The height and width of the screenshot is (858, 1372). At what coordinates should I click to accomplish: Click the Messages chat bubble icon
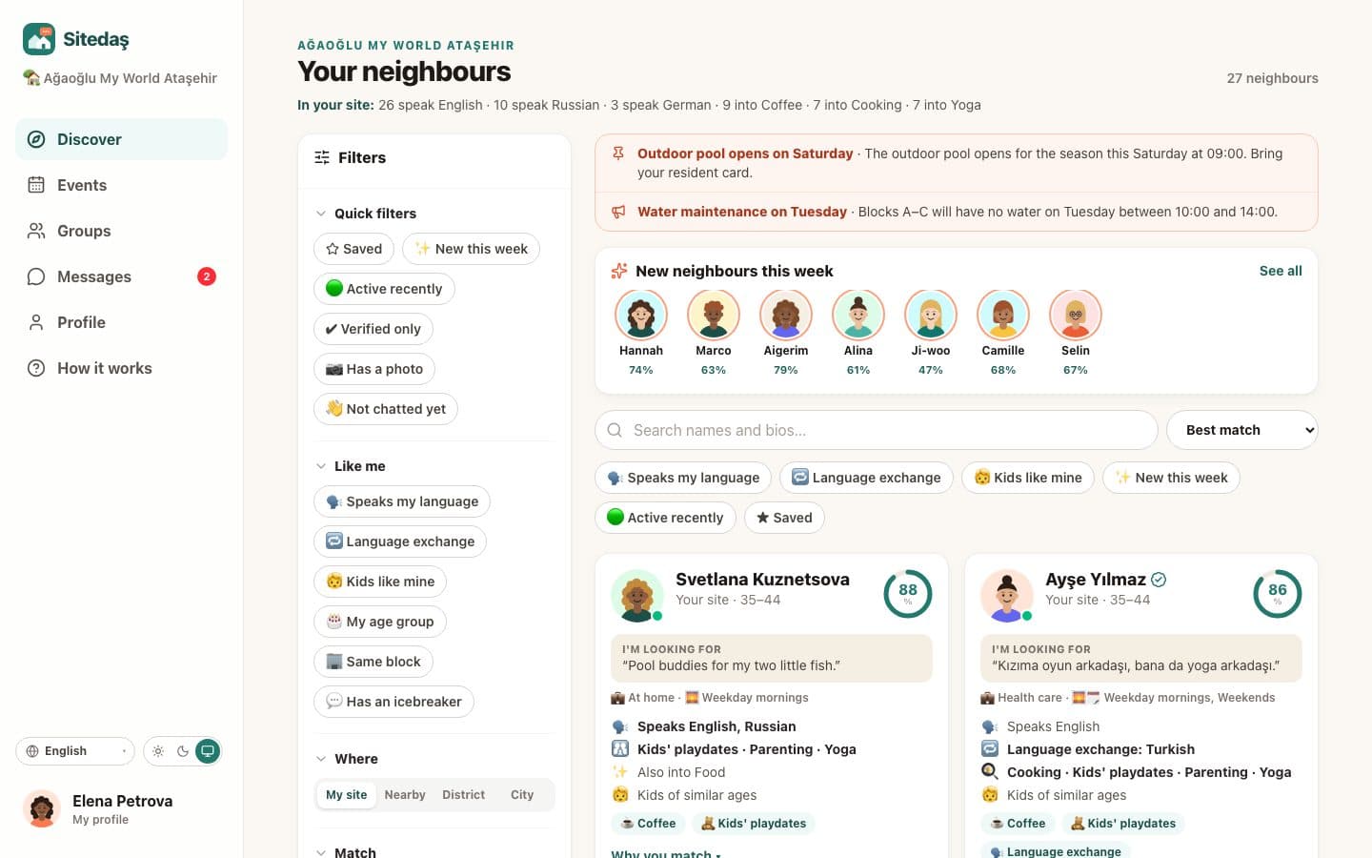tap(36, 276)
